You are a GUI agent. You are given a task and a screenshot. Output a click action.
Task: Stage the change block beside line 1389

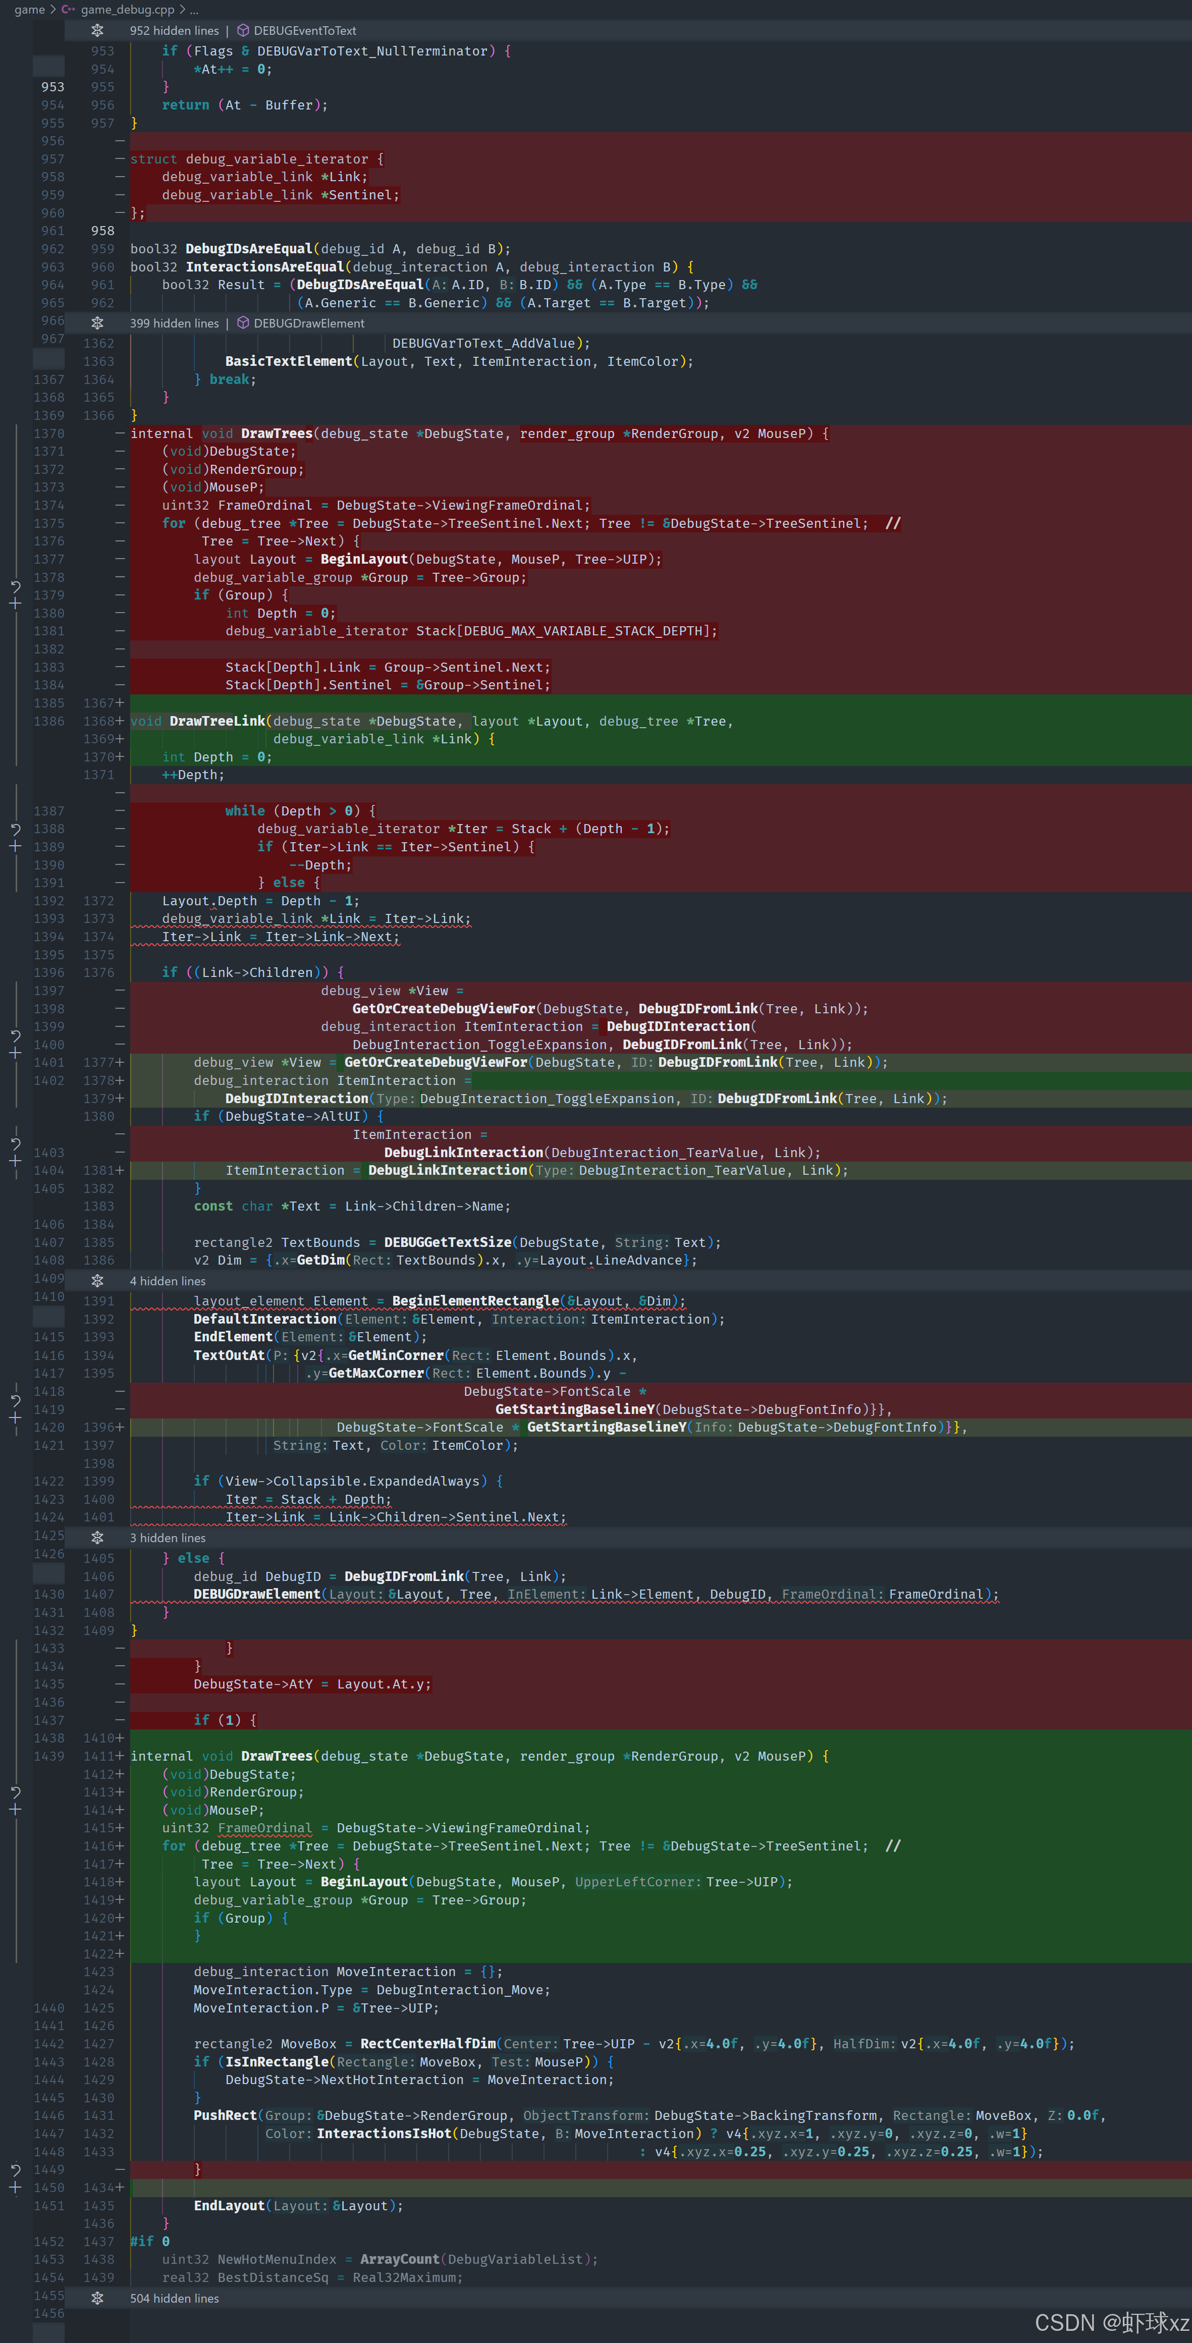pos(16,847)
